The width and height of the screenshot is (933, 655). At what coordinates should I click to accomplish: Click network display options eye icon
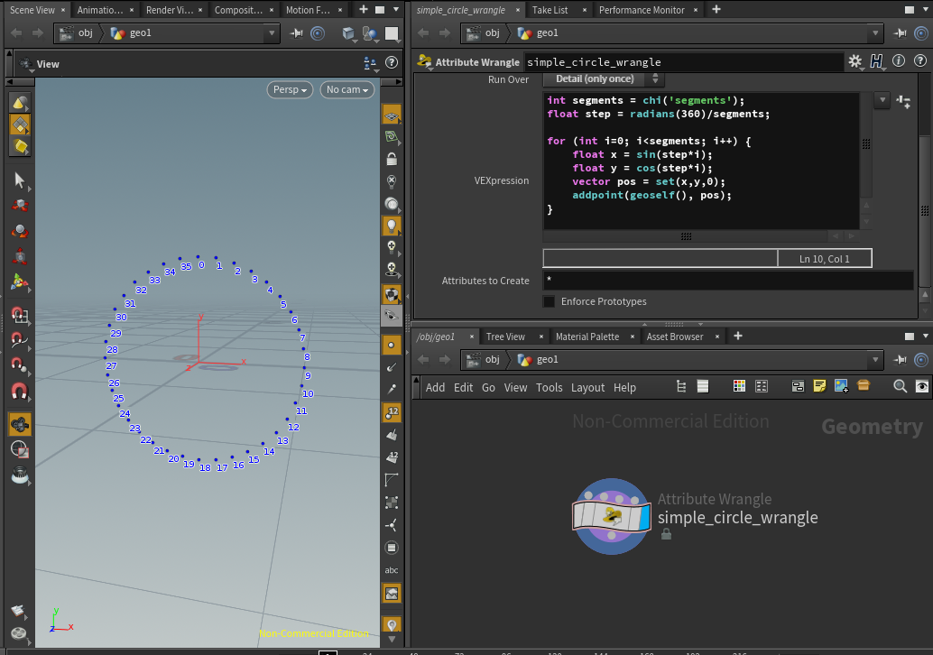(x=921, y=387)
